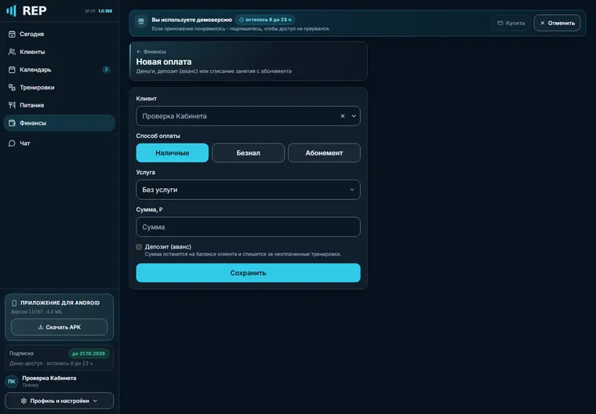
Task: Click the clock icon in remaining-time badge
Action: point(242,20)
